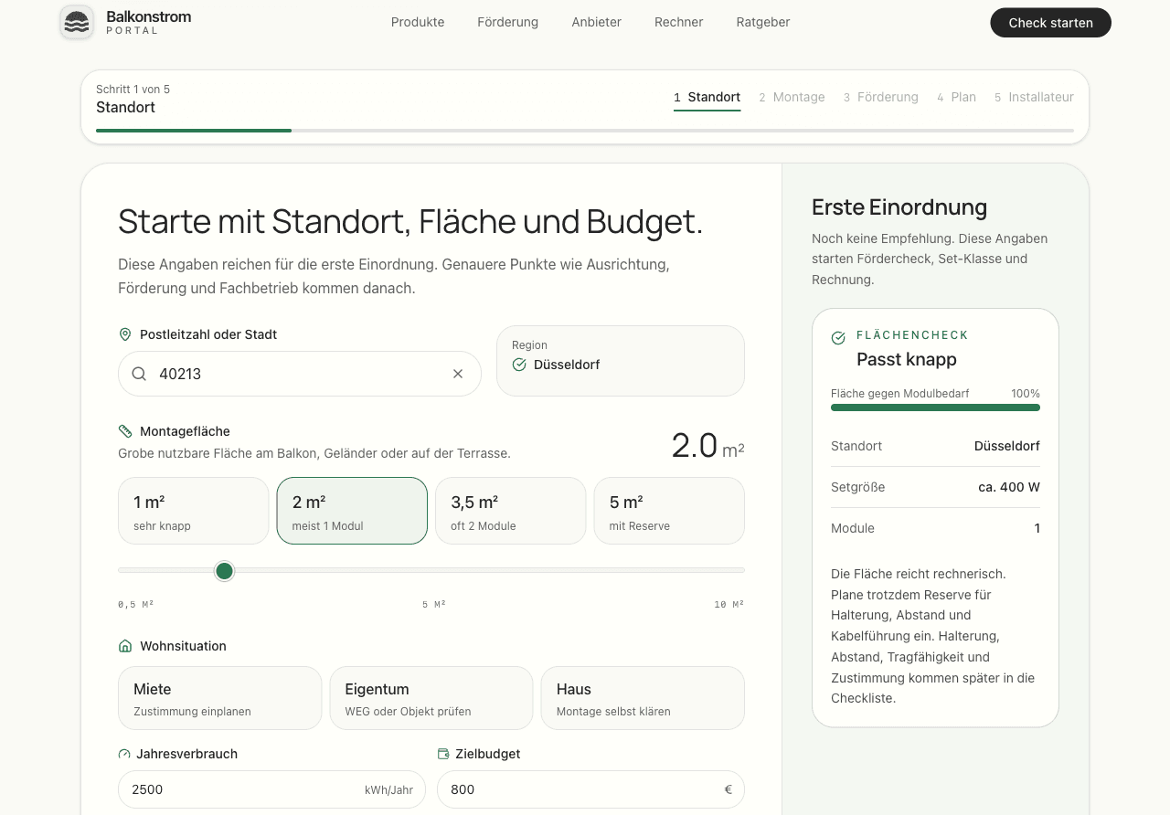Click the gauge icon beside Jahresverbrauch
The image size is (1170, 815).
point(124,754)
